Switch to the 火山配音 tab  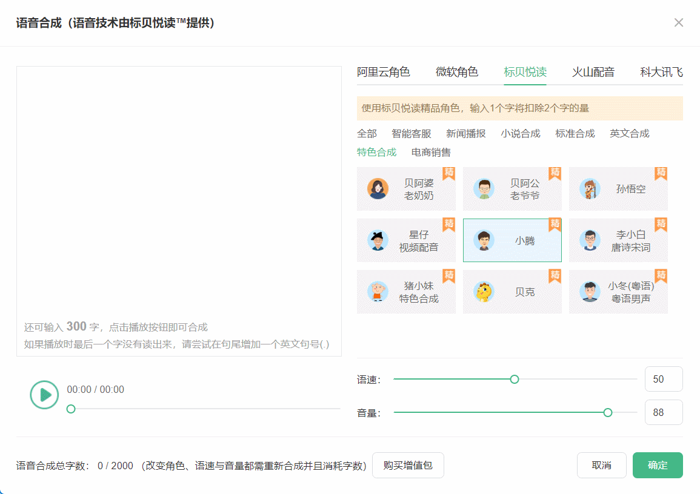(x=593, y=72)
